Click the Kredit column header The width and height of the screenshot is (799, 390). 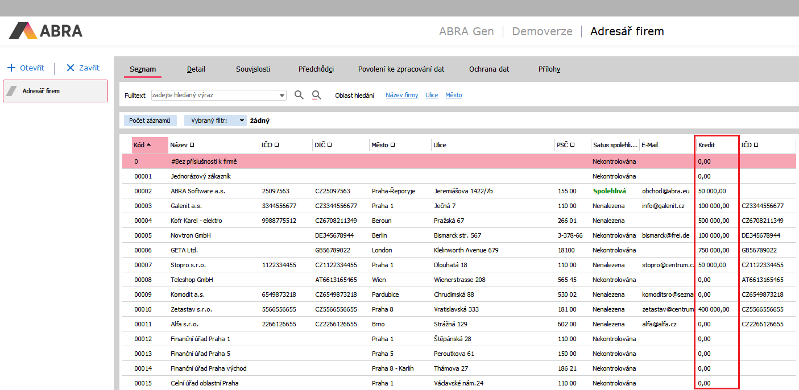point(706,145)
